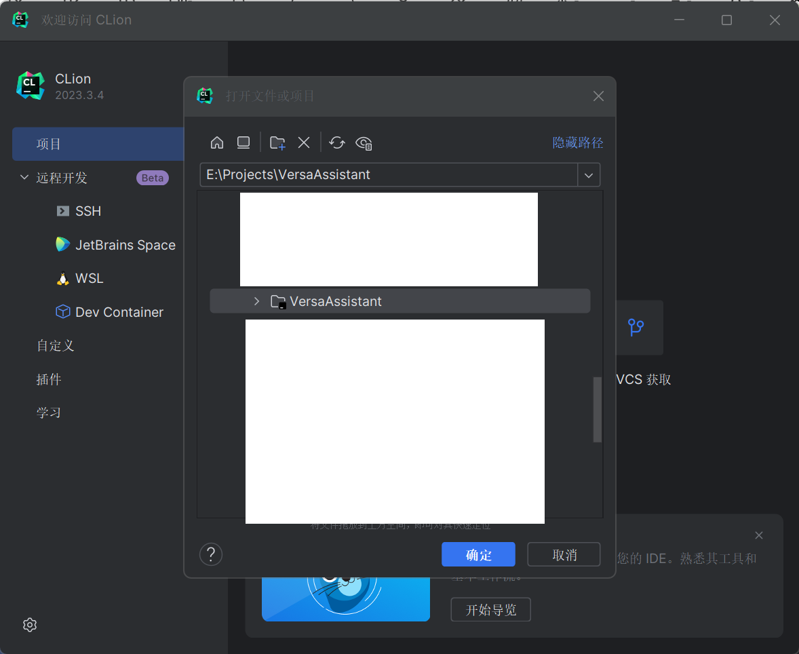The image size is (799, 654).
Task: Minimize the welcome CLion window
Action: click(x=679, y=20)
